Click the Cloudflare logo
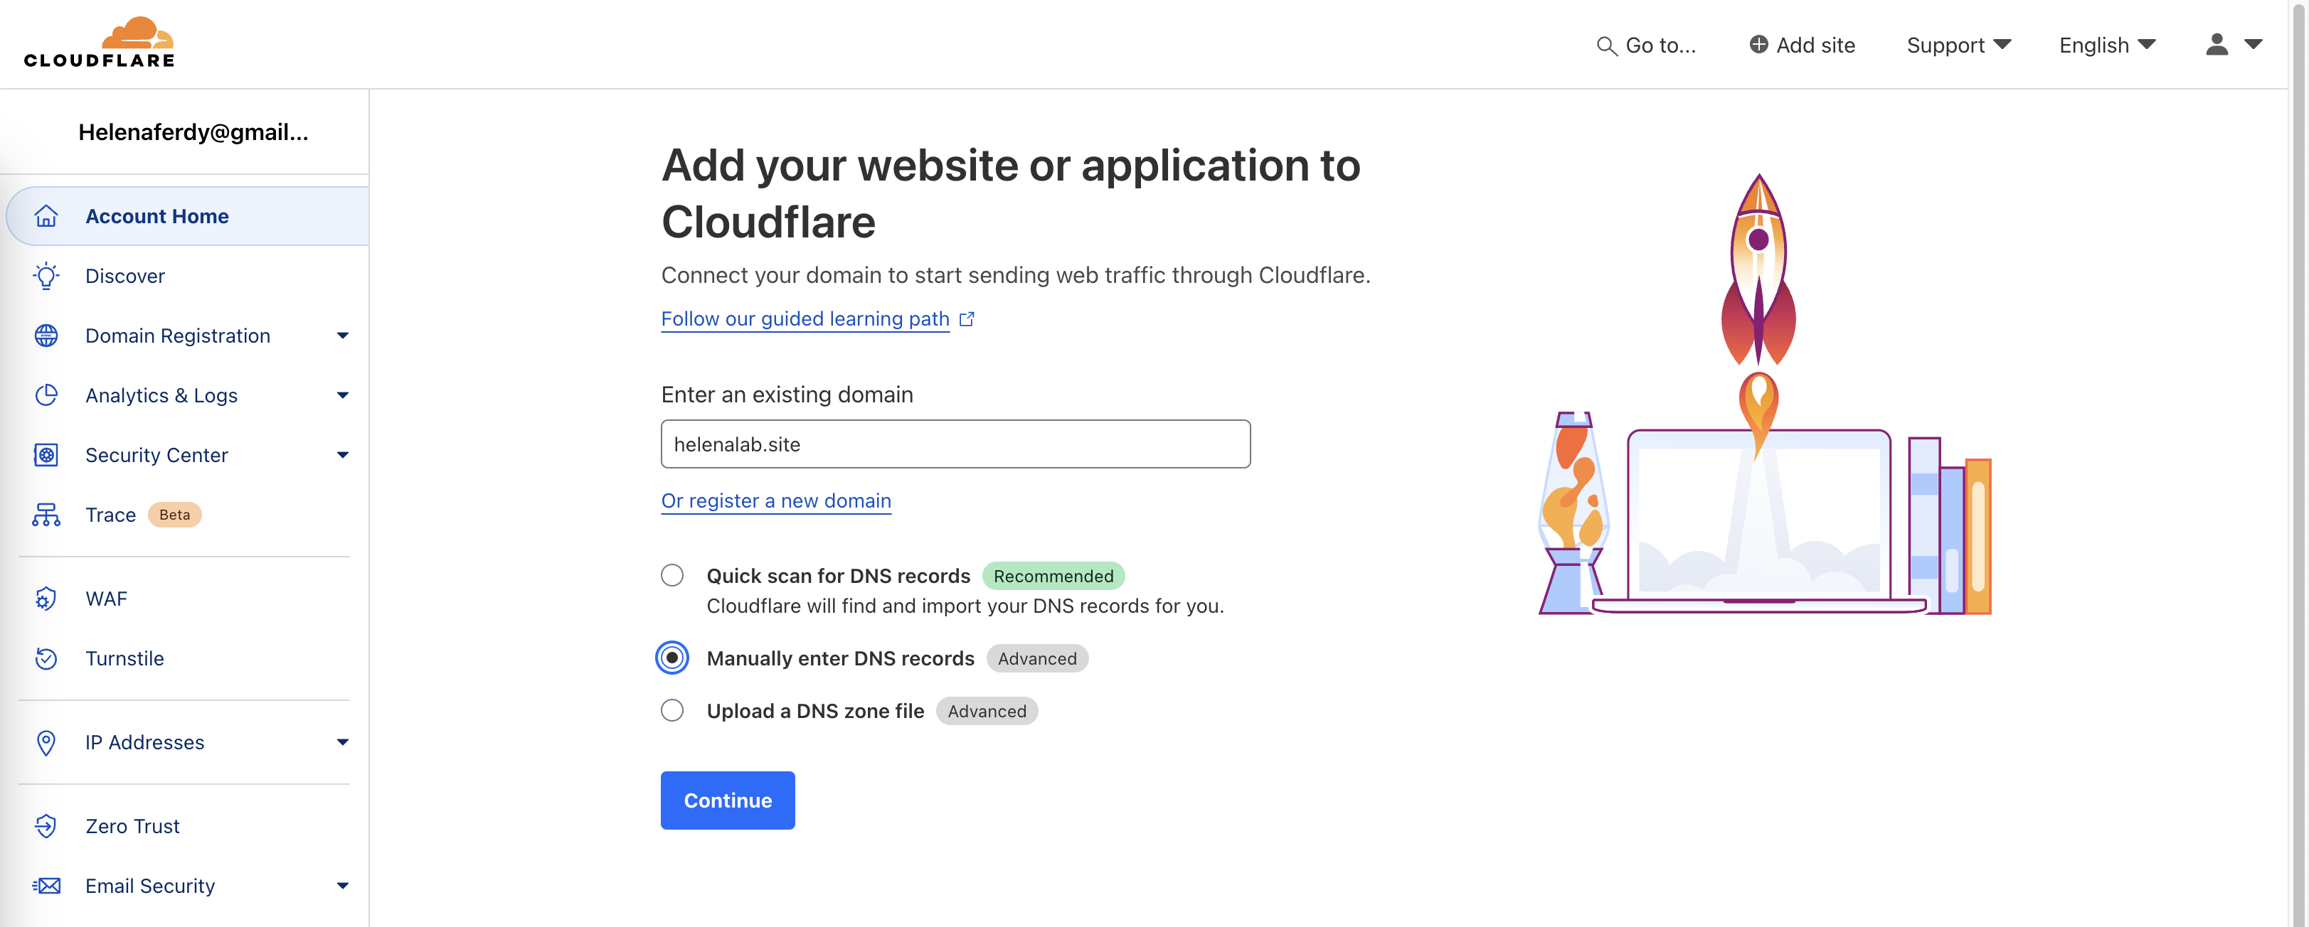 (99, 43)
